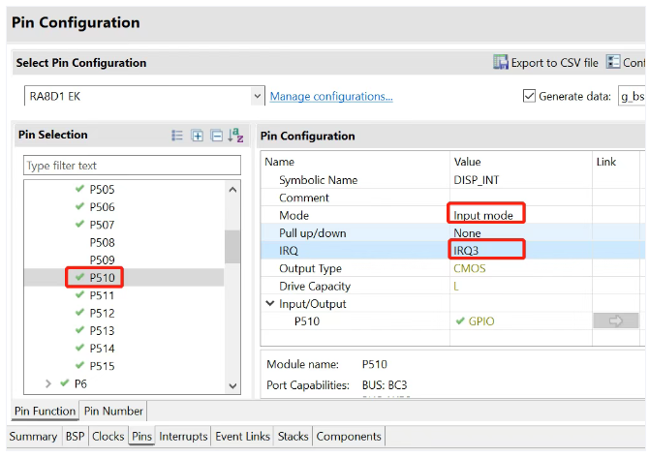Click the Drive Capacity L value
649x458 pixels.
point(456,287)
